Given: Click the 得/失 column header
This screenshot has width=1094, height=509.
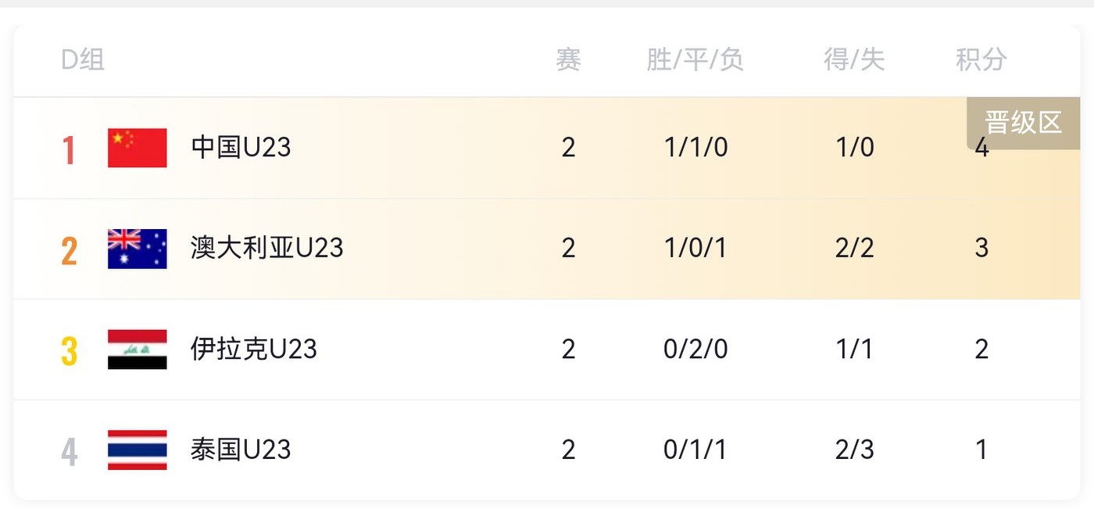Looking at the screenshot, I should pos(854,59).
